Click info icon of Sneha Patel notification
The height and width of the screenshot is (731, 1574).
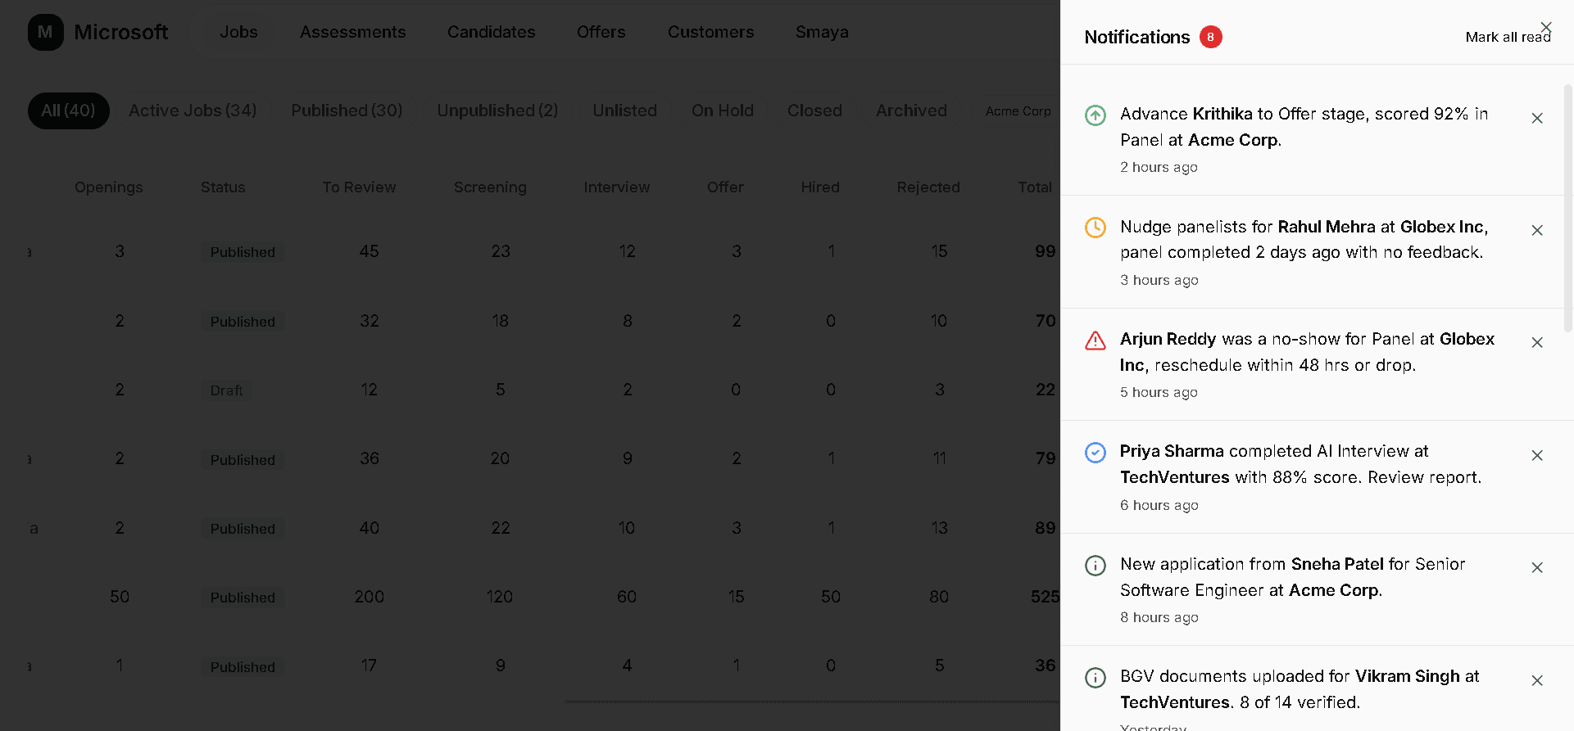pyautogui.click(x=1095, y=565)
